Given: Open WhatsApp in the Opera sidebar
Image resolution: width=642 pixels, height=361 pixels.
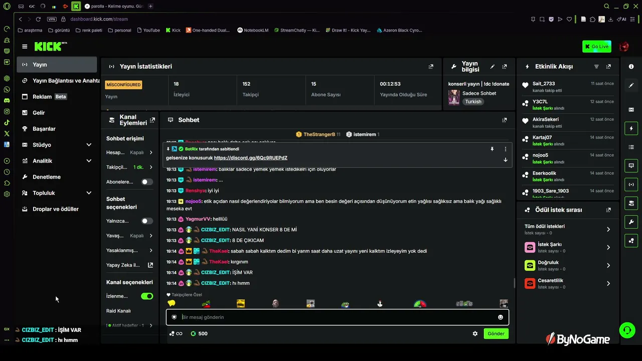Looking at the screenshot, I should (7, 89).
